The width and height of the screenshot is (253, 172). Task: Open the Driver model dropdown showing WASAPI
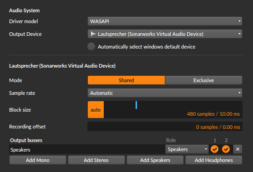tap(165, 21)
